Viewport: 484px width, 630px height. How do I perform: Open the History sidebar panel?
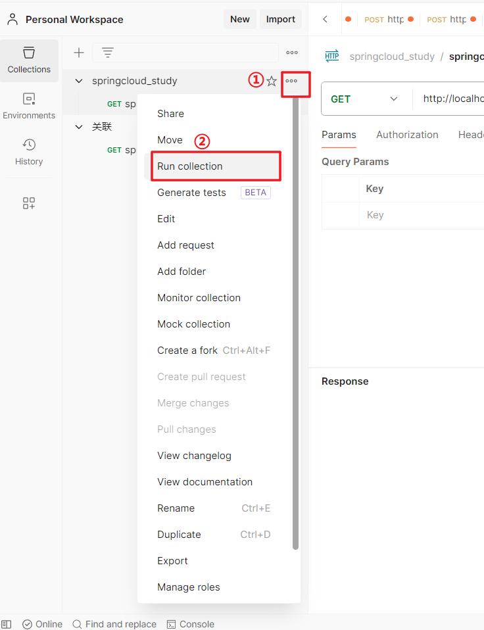coord(29,152)
